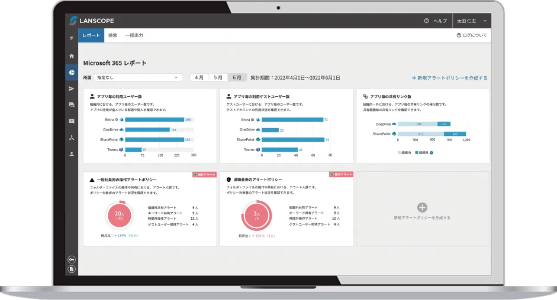557x300 pixels.
Task: Click the Entra ID bar showing 268
Action: point(154,120)
